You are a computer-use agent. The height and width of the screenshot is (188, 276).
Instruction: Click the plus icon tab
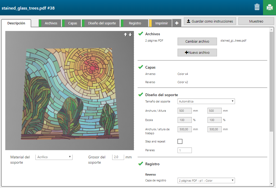tap(177, 23)
